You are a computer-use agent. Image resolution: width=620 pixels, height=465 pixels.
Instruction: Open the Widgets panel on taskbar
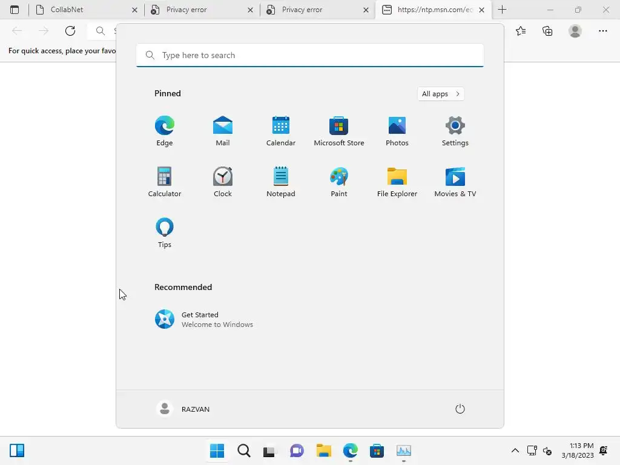(x=17, y=450)
